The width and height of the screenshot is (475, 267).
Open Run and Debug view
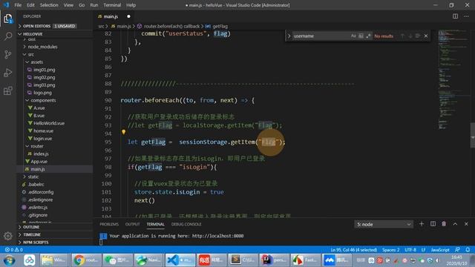point(8,73)
